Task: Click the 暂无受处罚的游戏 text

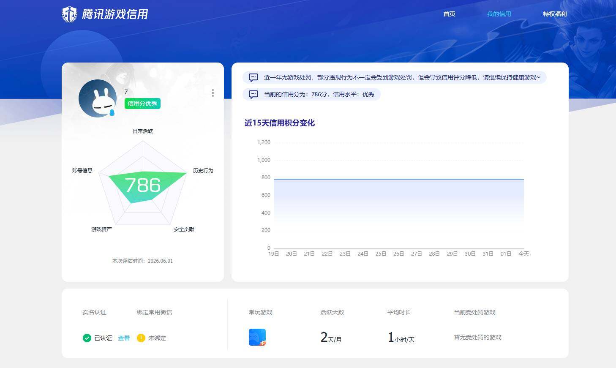Action: click(x=477, y=337)
